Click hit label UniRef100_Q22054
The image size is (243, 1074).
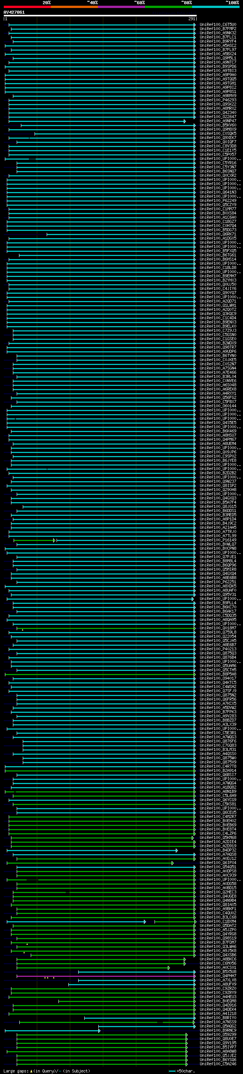point(218,637)
